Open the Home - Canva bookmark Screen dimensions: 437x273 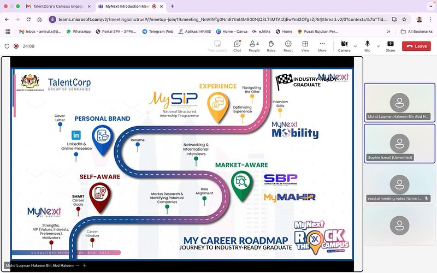232,32
